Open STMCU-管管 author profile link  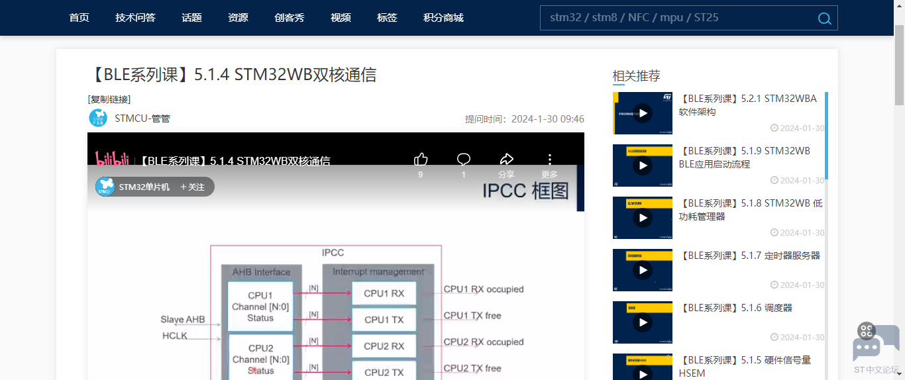point(142,119)
